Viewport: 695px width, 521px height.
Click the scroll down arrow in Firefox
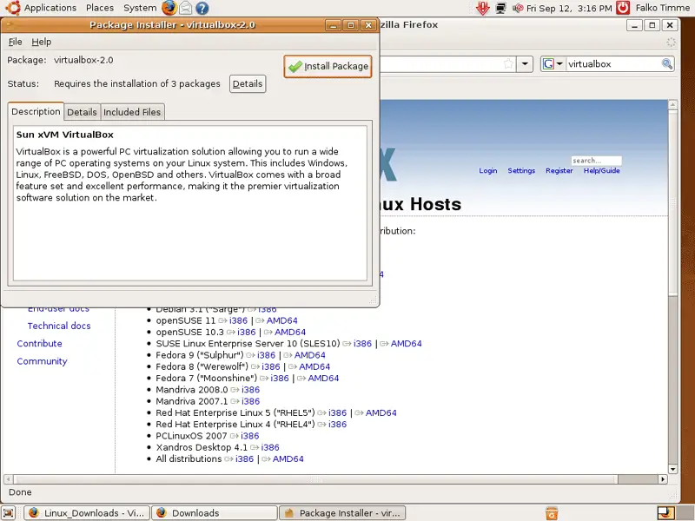tap(672, 469)
